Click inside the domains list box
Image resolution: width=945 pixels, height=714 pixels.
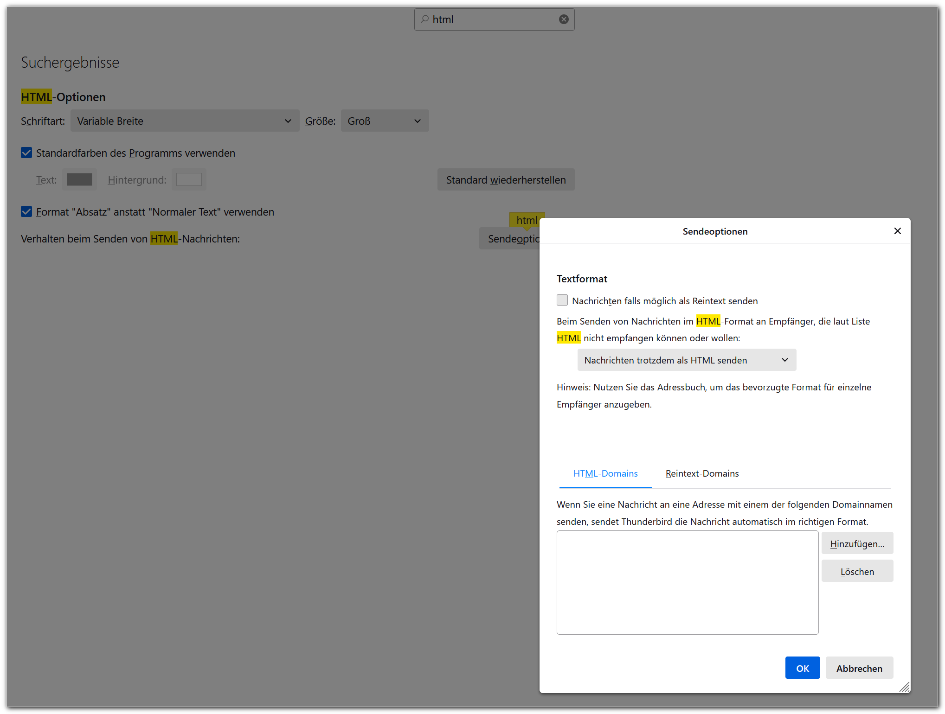tap(687, 583)
